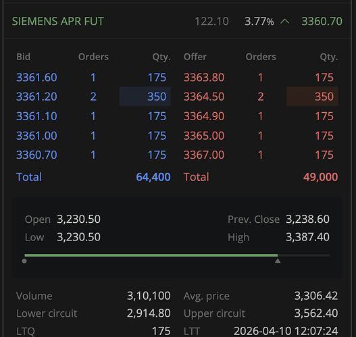Click the High value 3,387.40
The width and height of the screenshot is (356, 337).
307,237
